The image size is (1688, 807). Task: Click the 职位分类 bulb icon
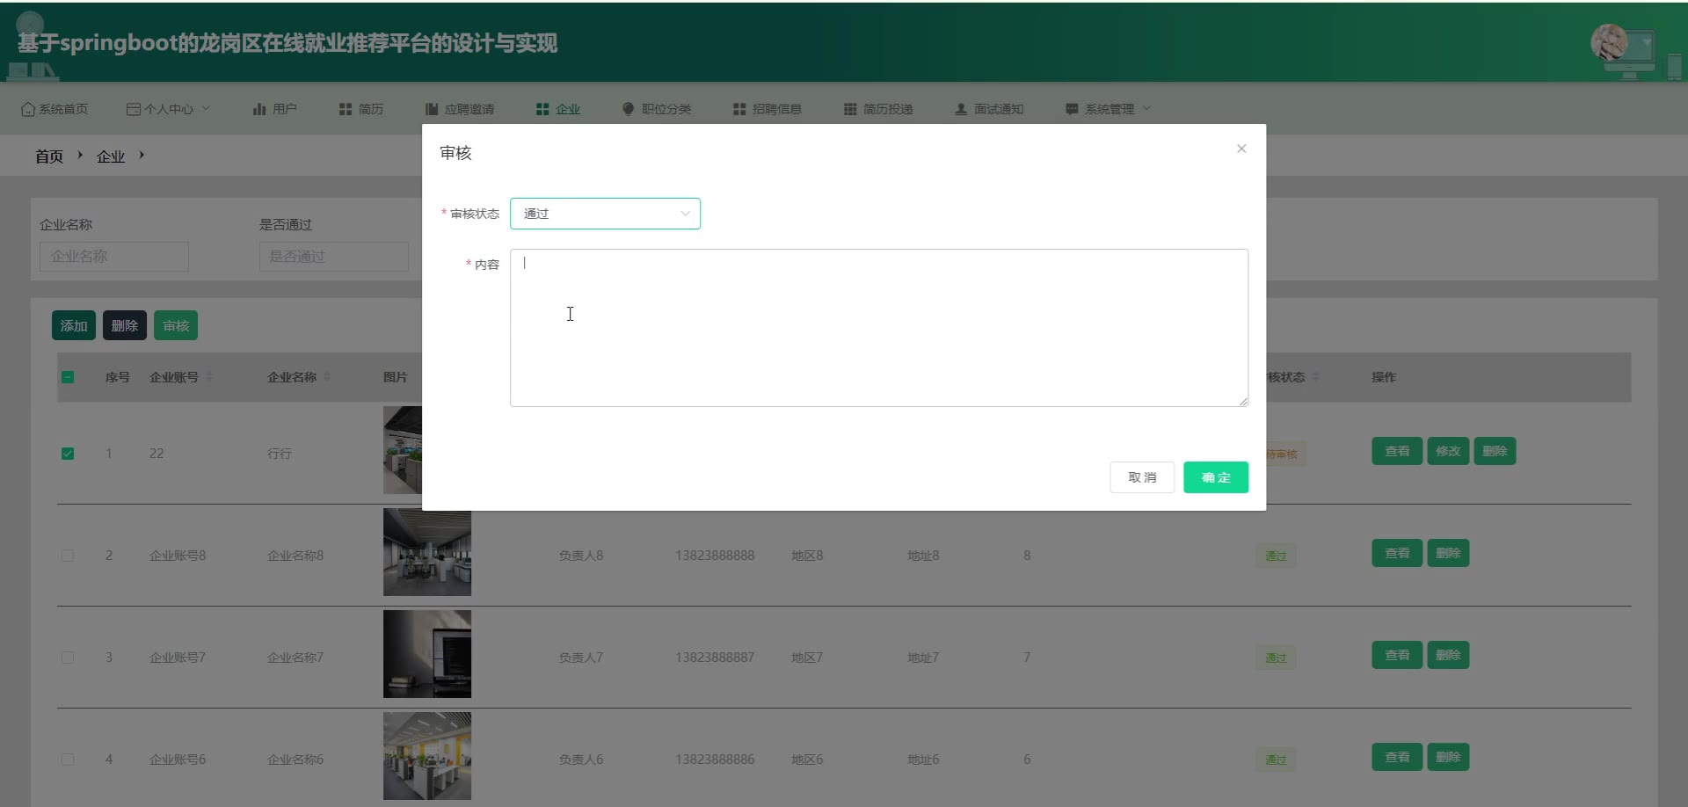click(628, 109)
